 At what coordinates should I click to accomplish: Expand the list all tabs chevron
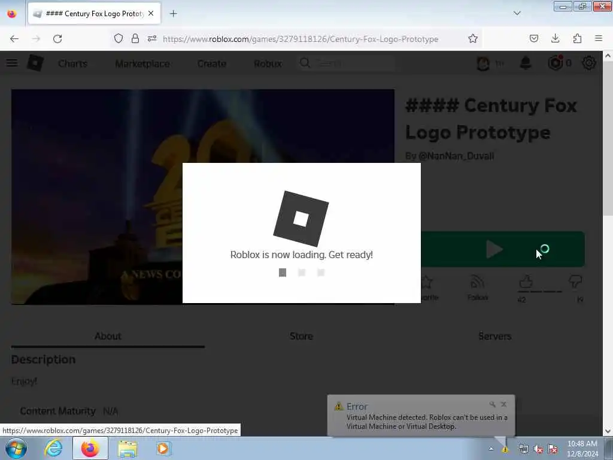click(x=517, y=13)
